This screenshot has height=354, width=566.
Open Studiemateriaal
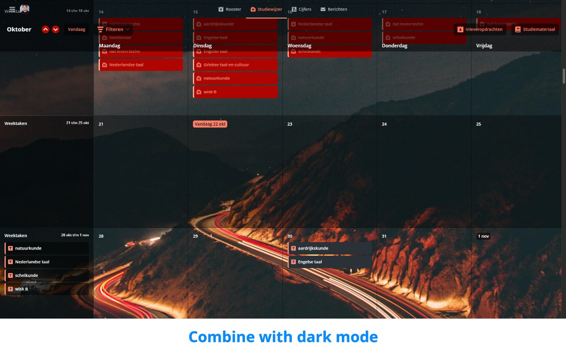(x=535, y=29)
